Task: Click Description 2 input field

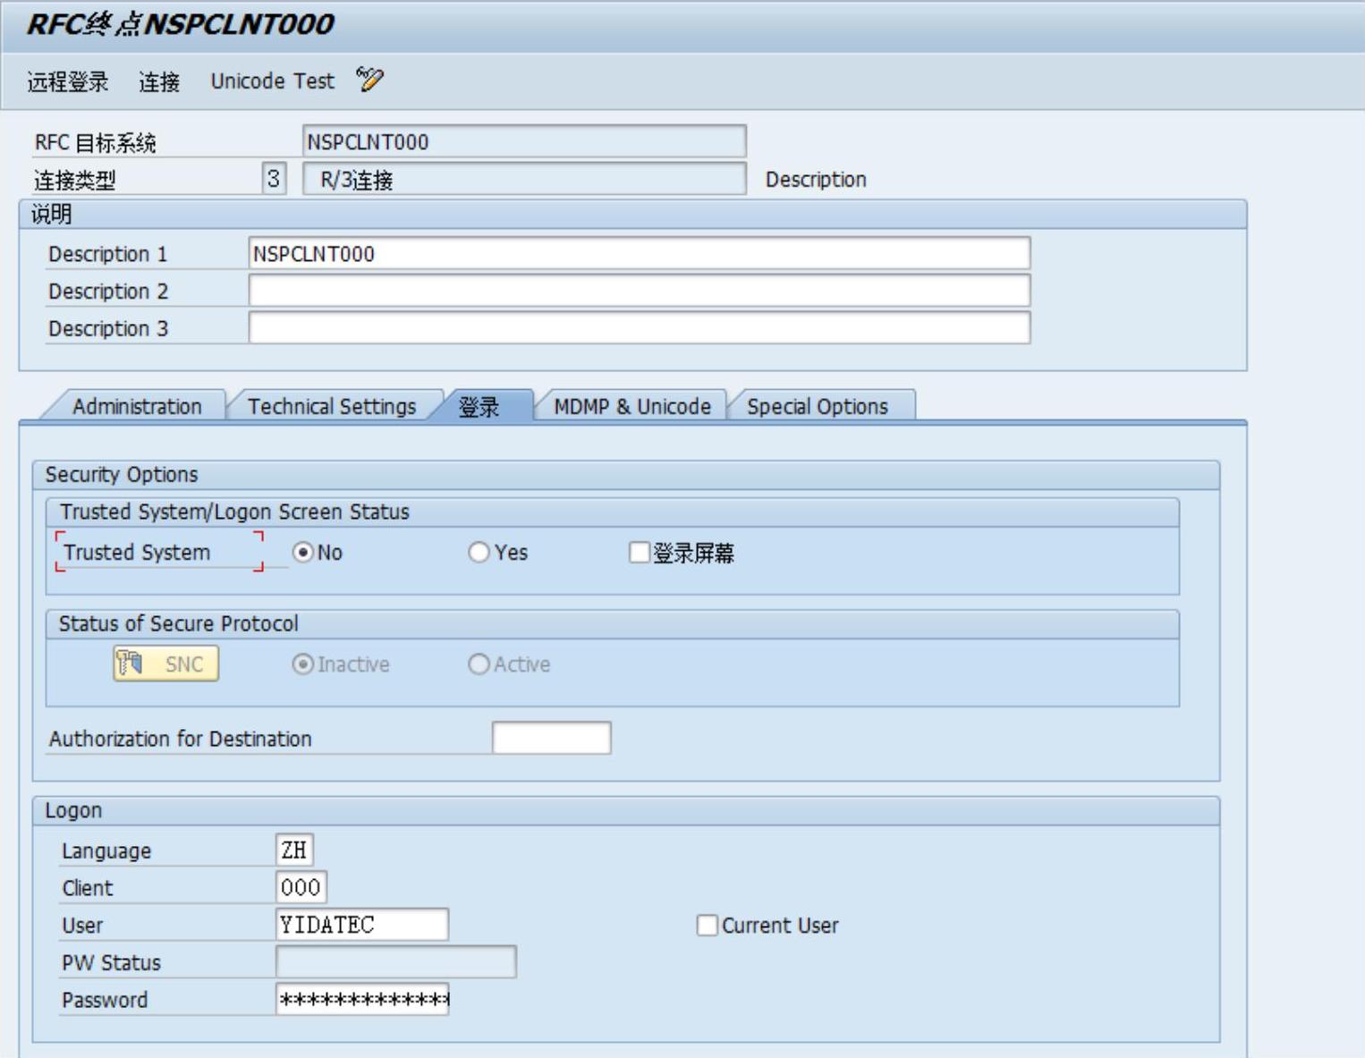Action: point(640,291)
